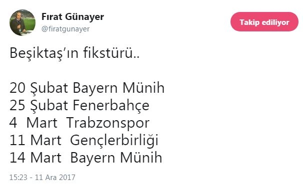
Task: Select the word Beşiktaş'ın in tweet
Action: 44,53
